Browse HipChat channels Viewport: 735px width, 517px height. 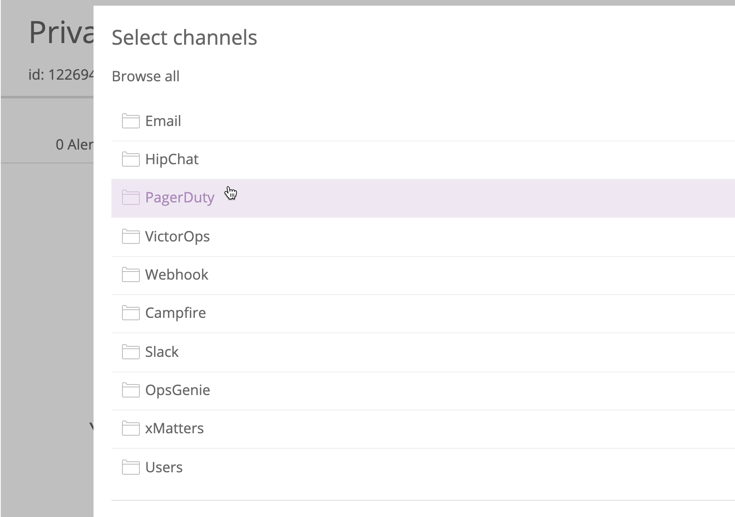423,160
